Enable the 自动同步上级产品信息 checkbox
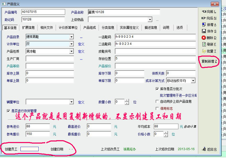Image resolution: width=226 pixels, height=158 pixels. click(x=157, y=101)
